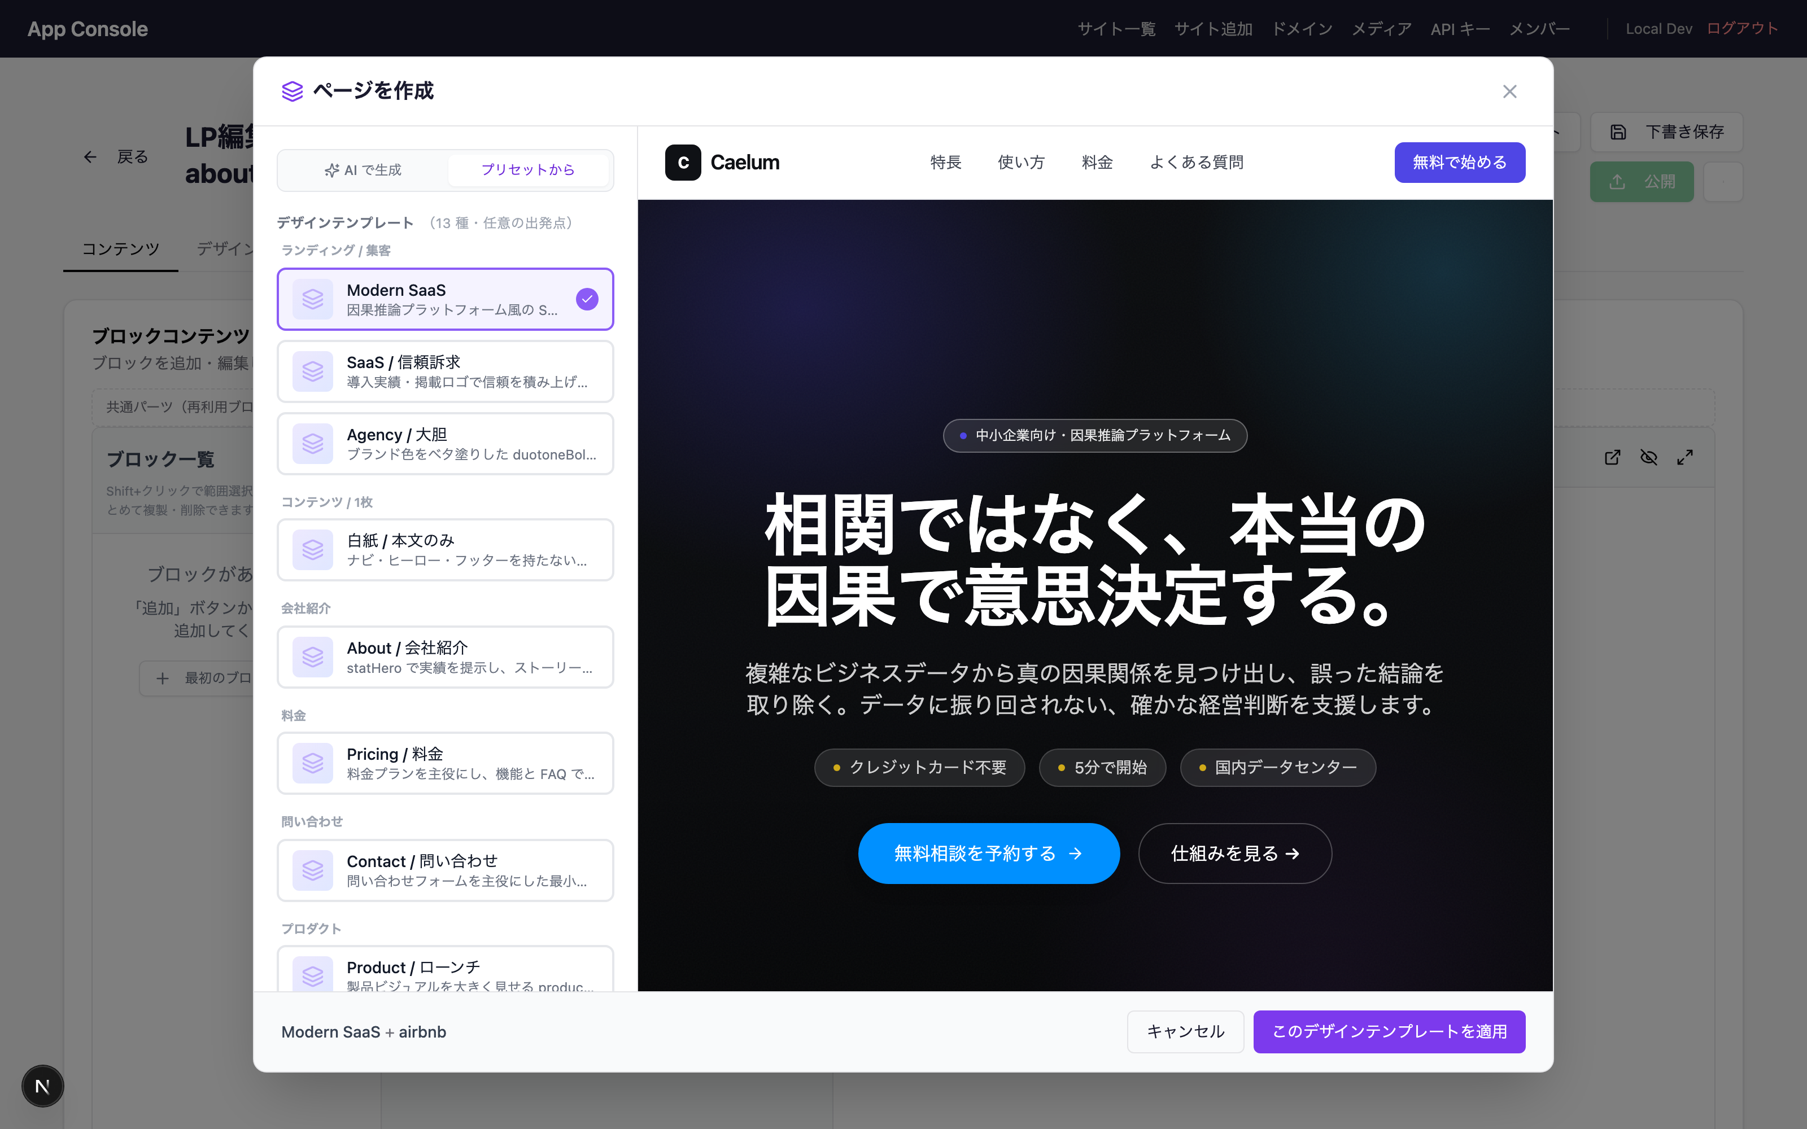Click the クレジットカード不要 badge

tap(919, 768)
